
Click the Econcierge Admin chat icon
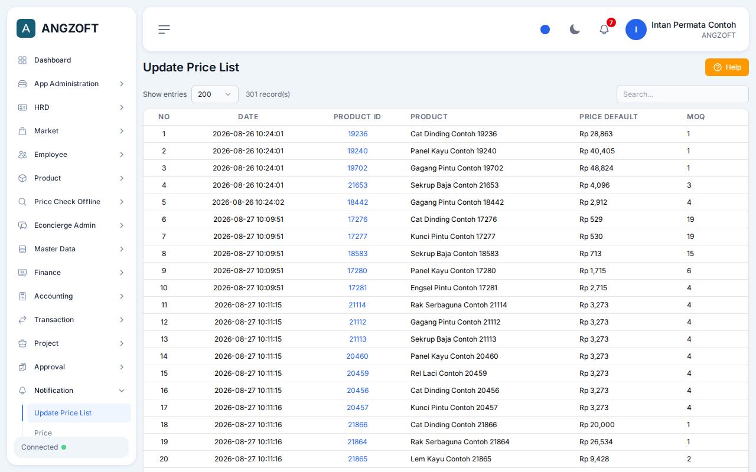[22, 225]
